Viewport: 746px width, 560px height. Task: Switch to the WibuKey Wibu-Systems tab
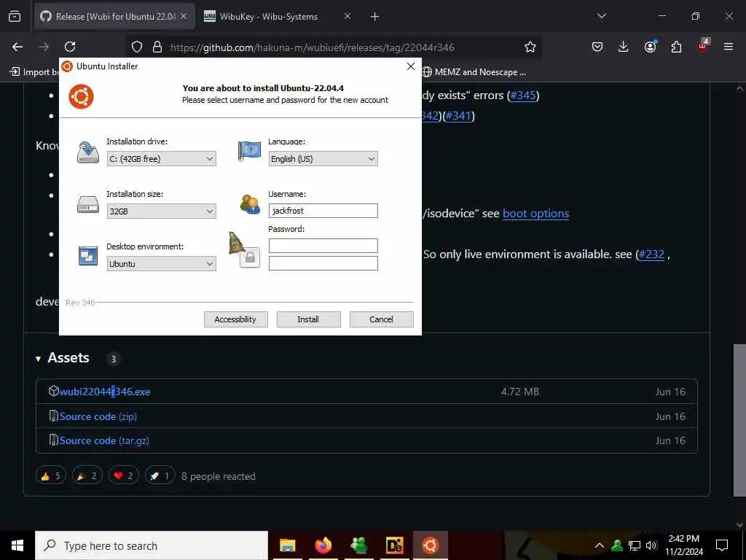click(268, 16)
